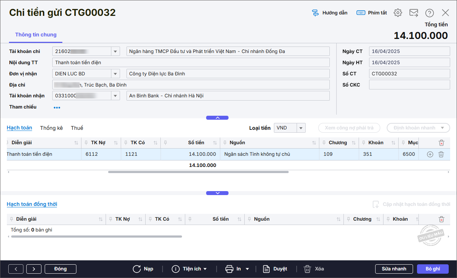Open settings gear icon in header

pos(398,13)
